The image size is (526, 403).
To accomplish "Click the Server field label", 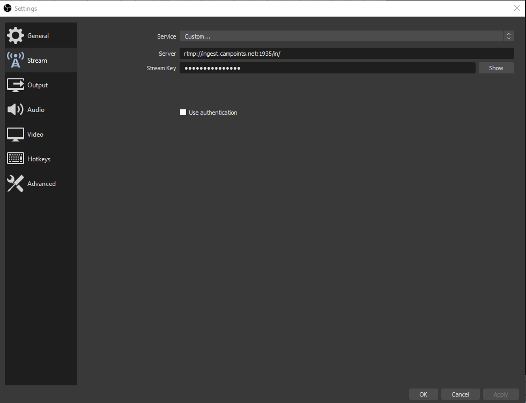I will coord(167,54).
